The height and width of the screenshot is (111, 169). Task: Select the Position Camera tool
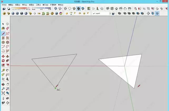3,98
